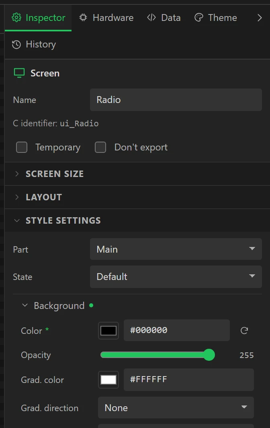Open the black Color swatch picker

click(x=108, y=331)
